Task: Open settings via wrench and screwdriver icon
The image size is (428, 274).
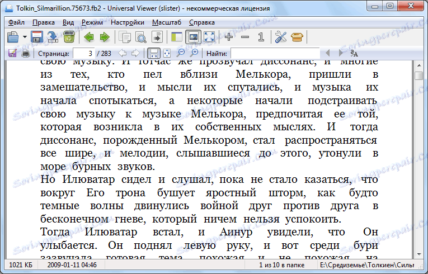Action: pos(281,37)
